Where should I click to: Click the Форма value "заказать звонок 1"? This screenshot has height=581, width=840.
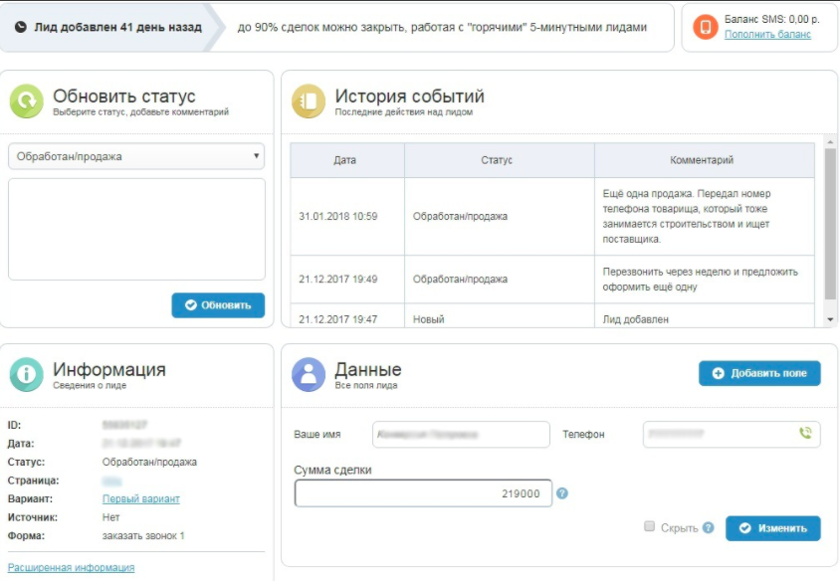point(143,535)
